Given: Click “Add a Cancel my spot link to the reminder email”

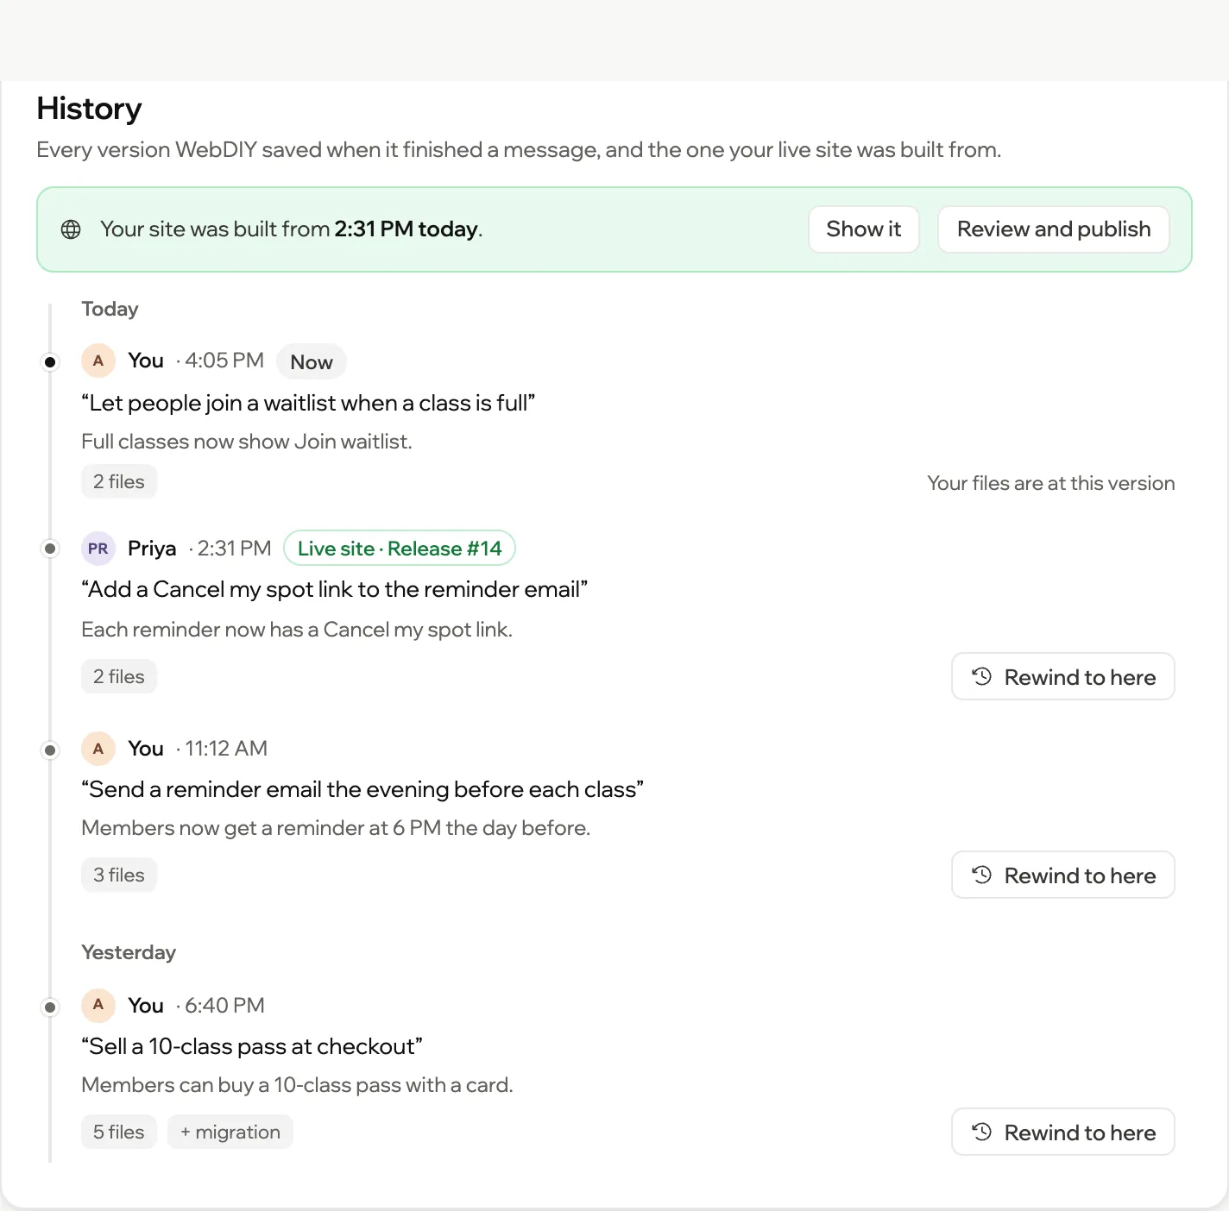Looking at the screenshot, I should click(x=335, y=590).
